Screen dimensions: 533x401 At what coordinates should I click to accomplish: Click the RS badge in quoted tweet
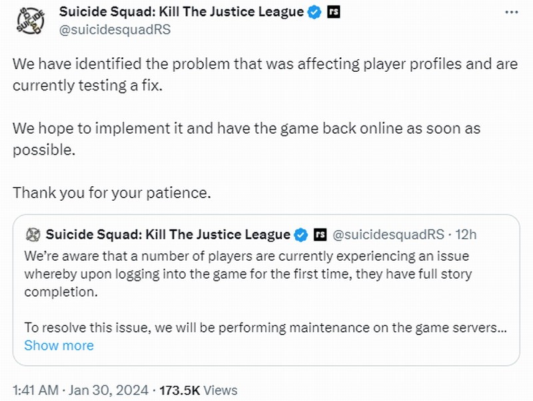click(320, 235)
